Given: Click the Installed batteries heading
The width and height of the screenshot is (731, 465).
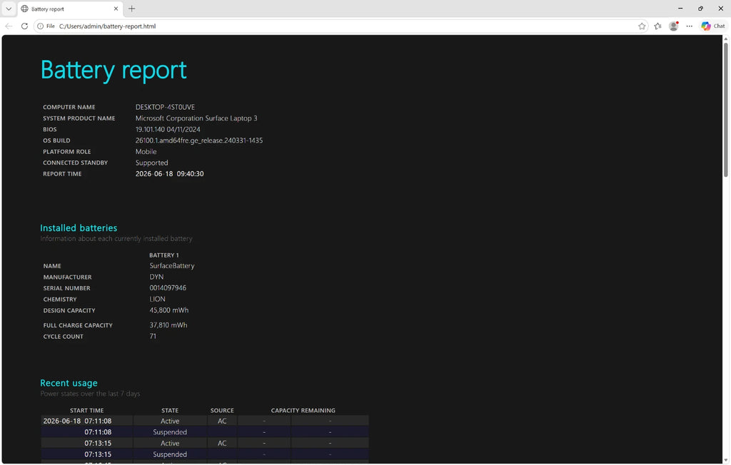Looking at the screenshot, I should [79, 228].
